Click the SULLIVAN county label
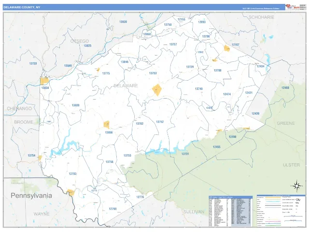Screen dimensions: 309x232 pos(194,212)
